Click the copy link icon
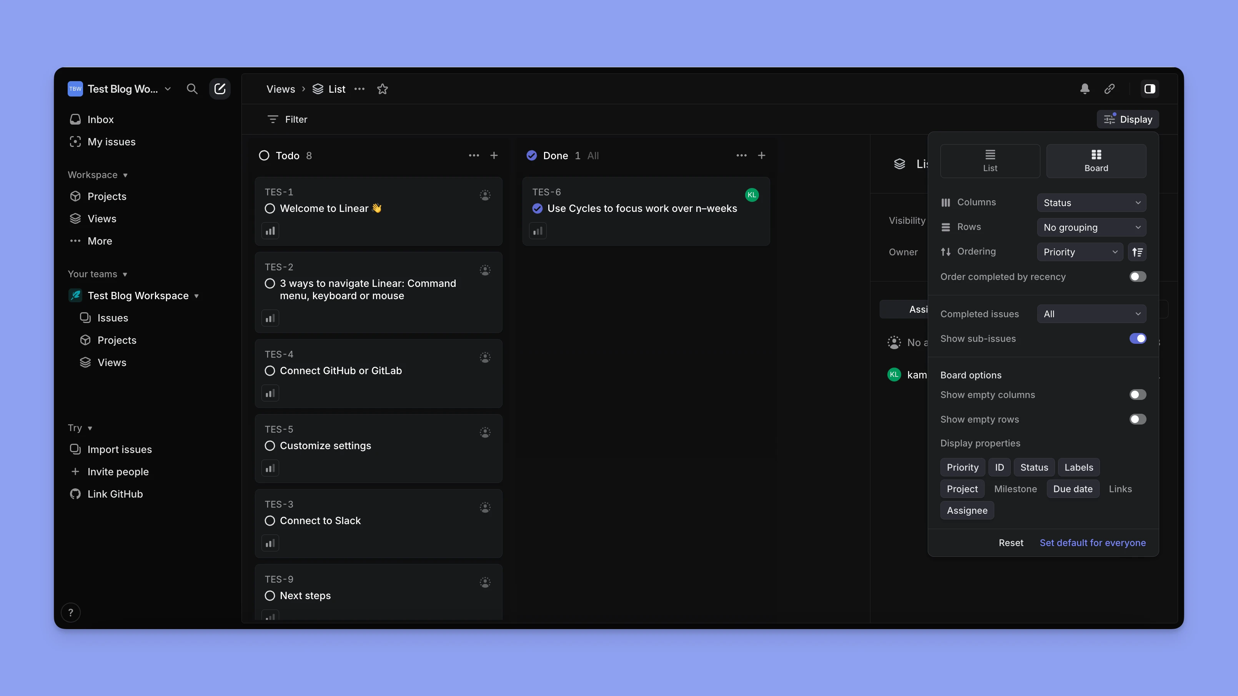 point(1110,89)
